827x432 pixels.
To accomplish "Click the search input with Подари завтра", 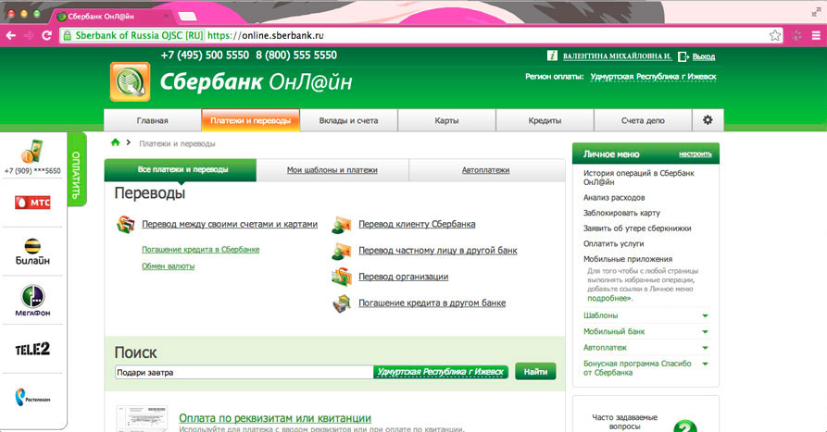I will pyautogui.click(x=244, y=372).
